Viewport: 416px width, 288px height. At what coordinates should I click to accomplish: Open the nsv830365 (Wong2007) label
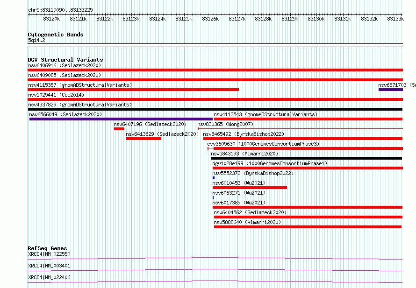225,124
